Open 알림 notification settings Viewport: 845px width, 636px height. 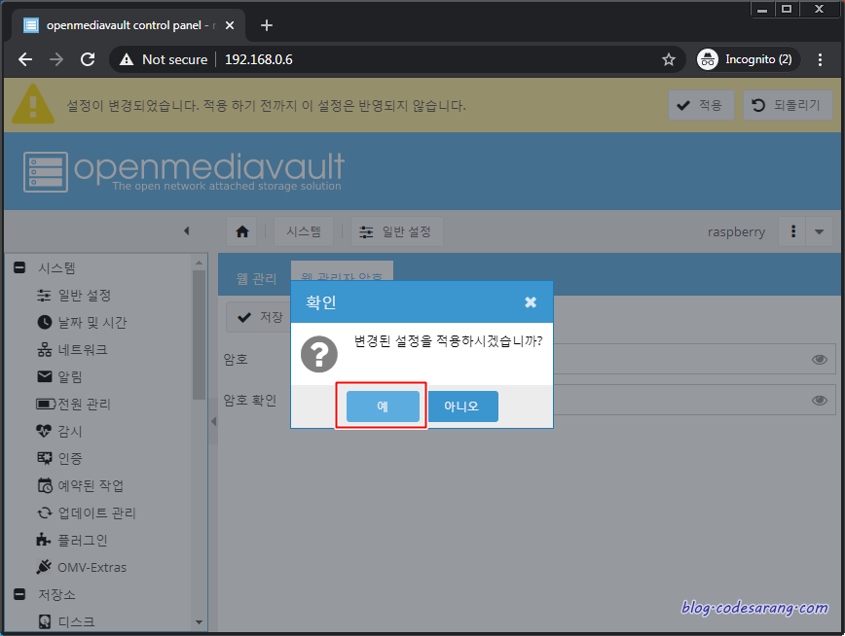pos(58,376)
